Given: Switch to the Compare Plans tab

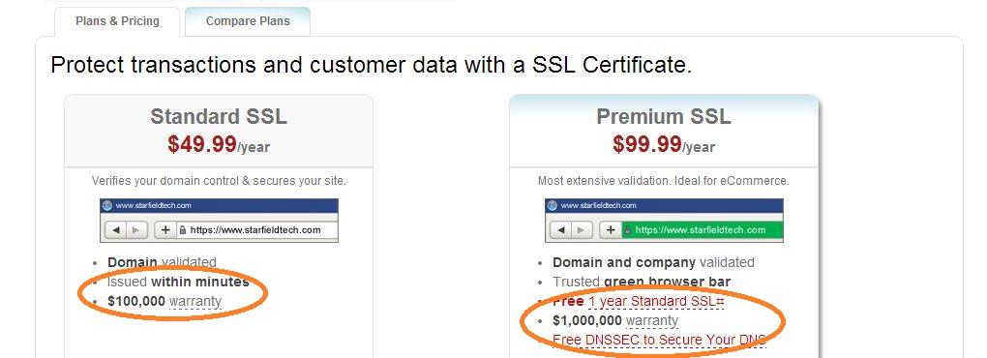Looking at the screenshot, I should [248, 21].
